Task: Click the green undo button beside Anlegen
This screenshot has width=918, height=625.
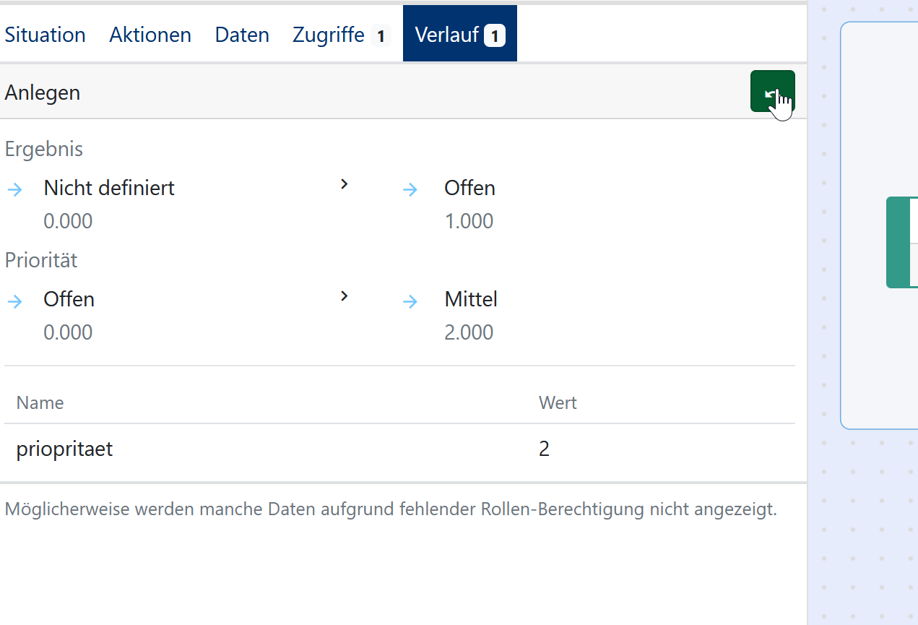Action: point(772,92)
